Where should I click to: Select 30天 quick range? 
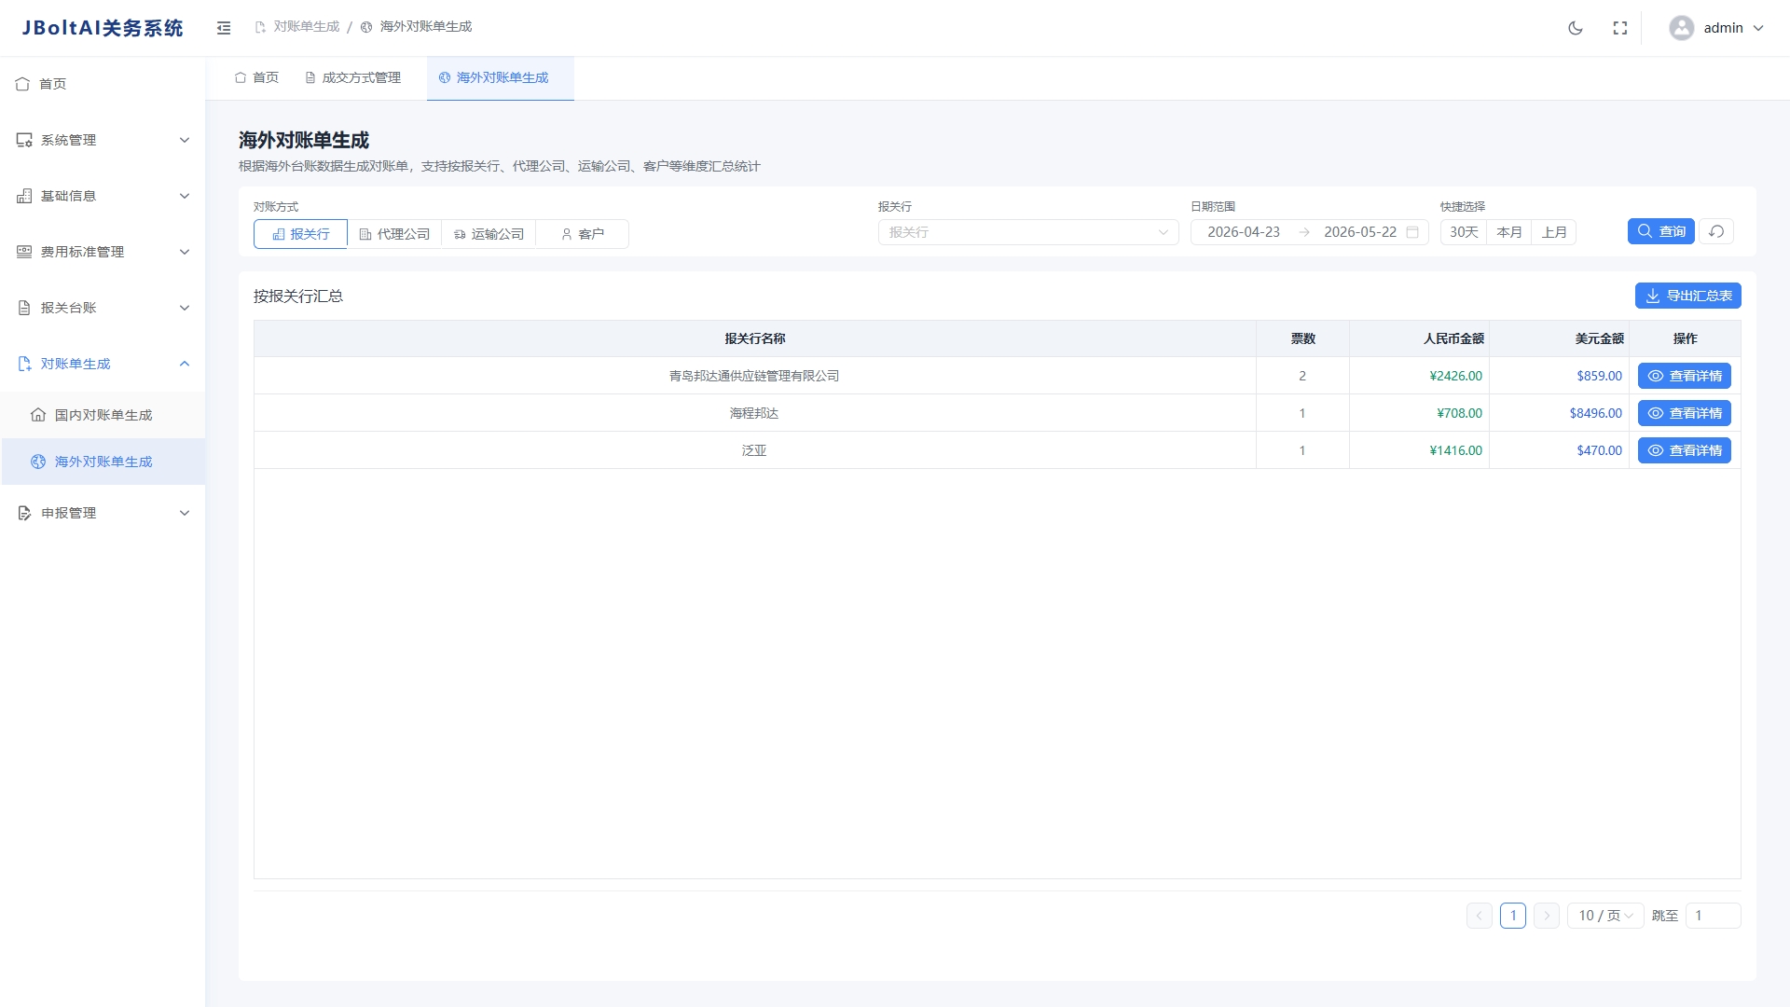click(1464, 232)
